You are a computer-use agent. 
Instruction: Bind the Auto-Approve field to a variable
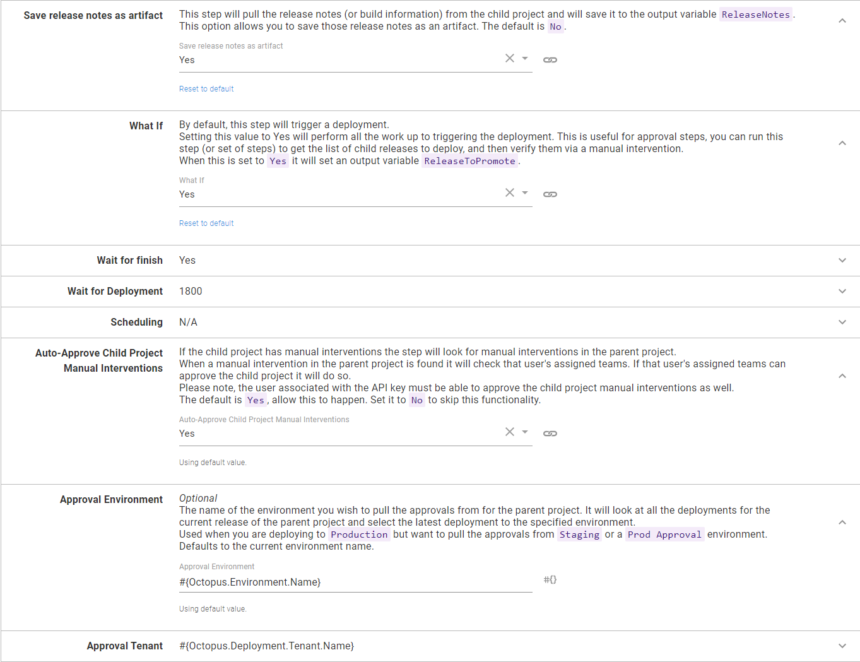(x=550, y=433)
